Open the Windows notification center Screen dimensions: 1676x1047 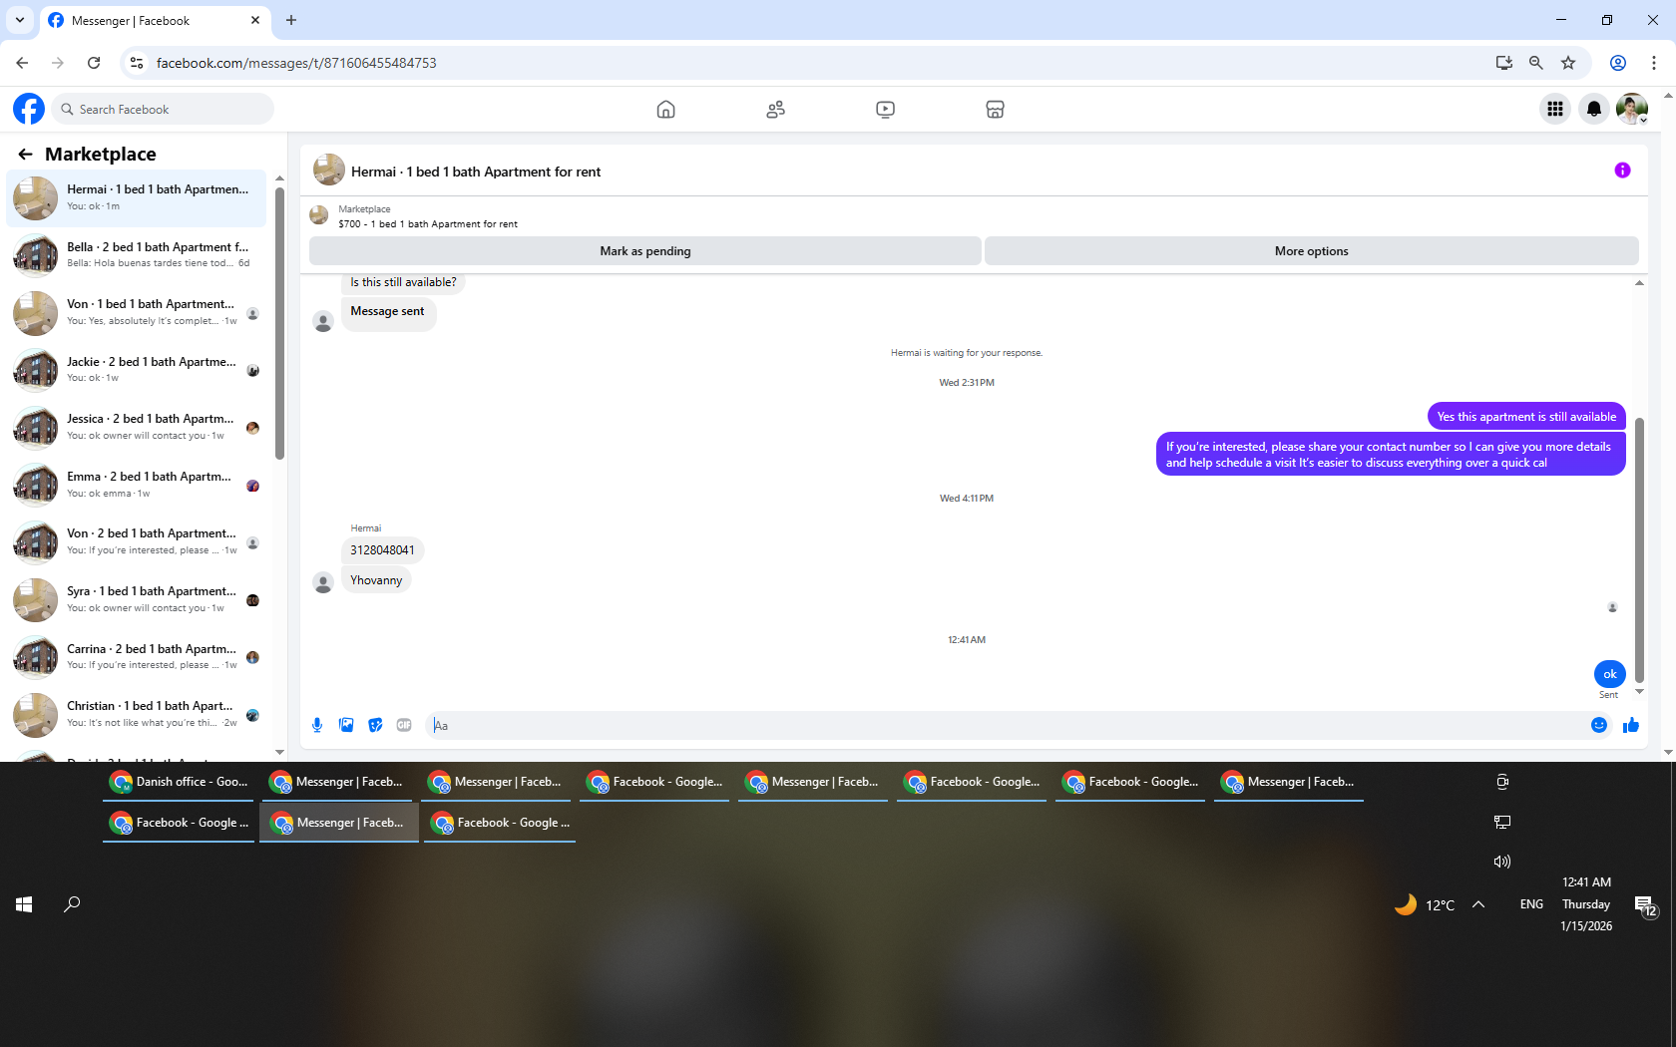click(1645, 905)
